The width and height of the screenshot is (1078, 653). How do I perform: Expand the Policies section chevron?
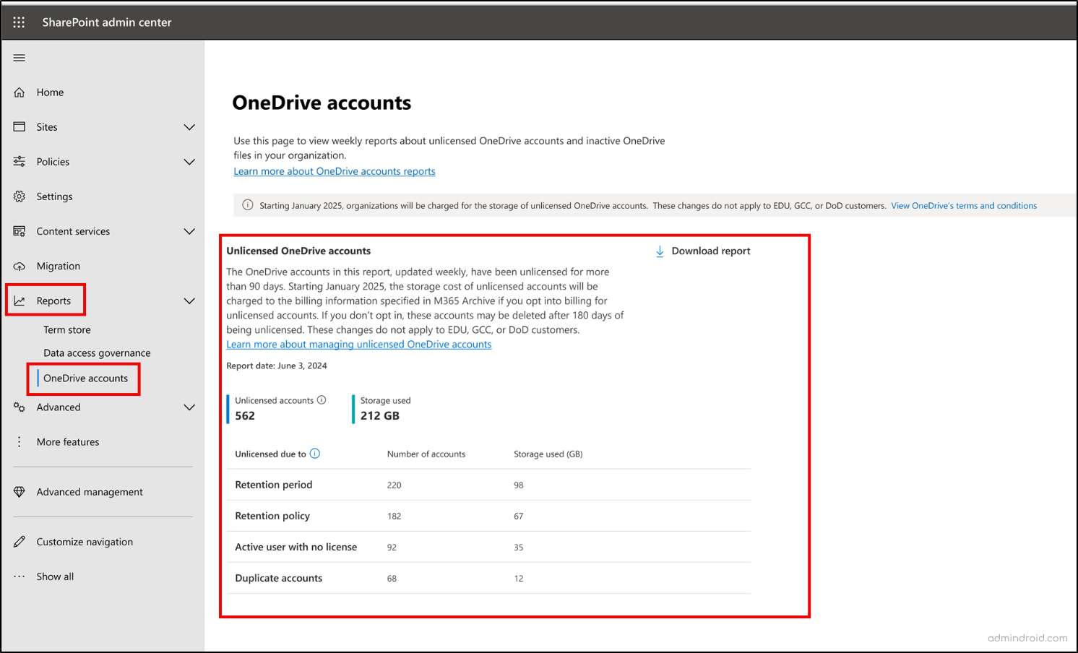tap(189, 161)
